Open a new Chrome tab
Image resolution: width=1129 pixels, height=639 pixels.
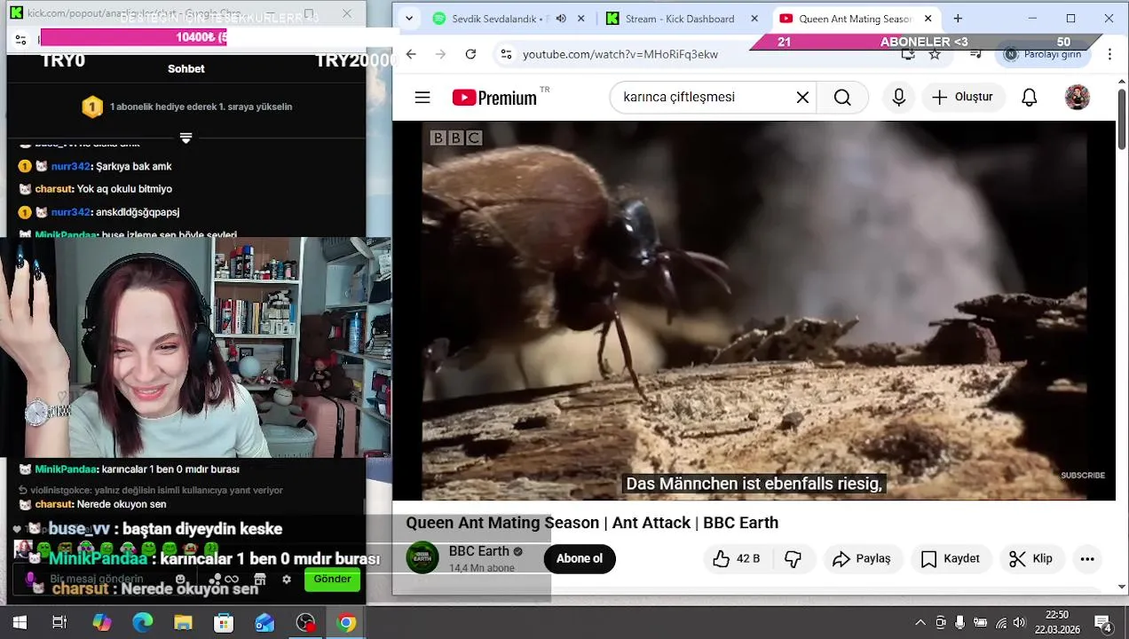point(958,19)
